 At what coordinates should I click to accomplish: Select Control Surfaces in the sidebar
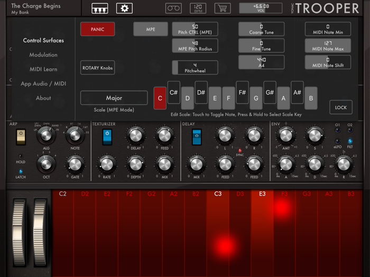(x=43, y=41)
